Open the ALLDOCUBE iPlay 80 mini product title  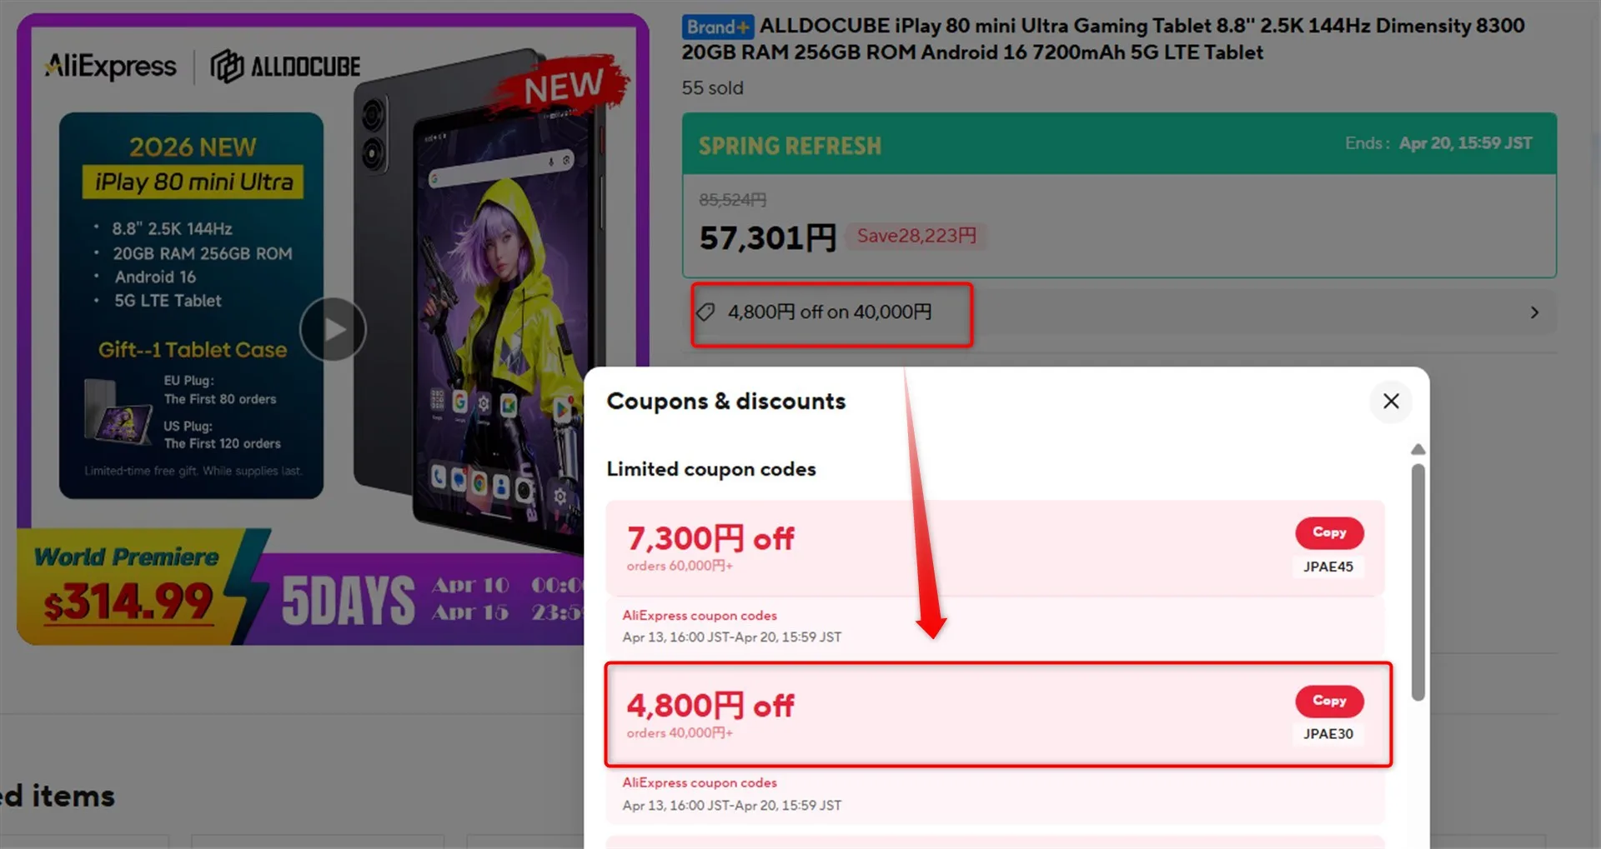point(1103,39)
